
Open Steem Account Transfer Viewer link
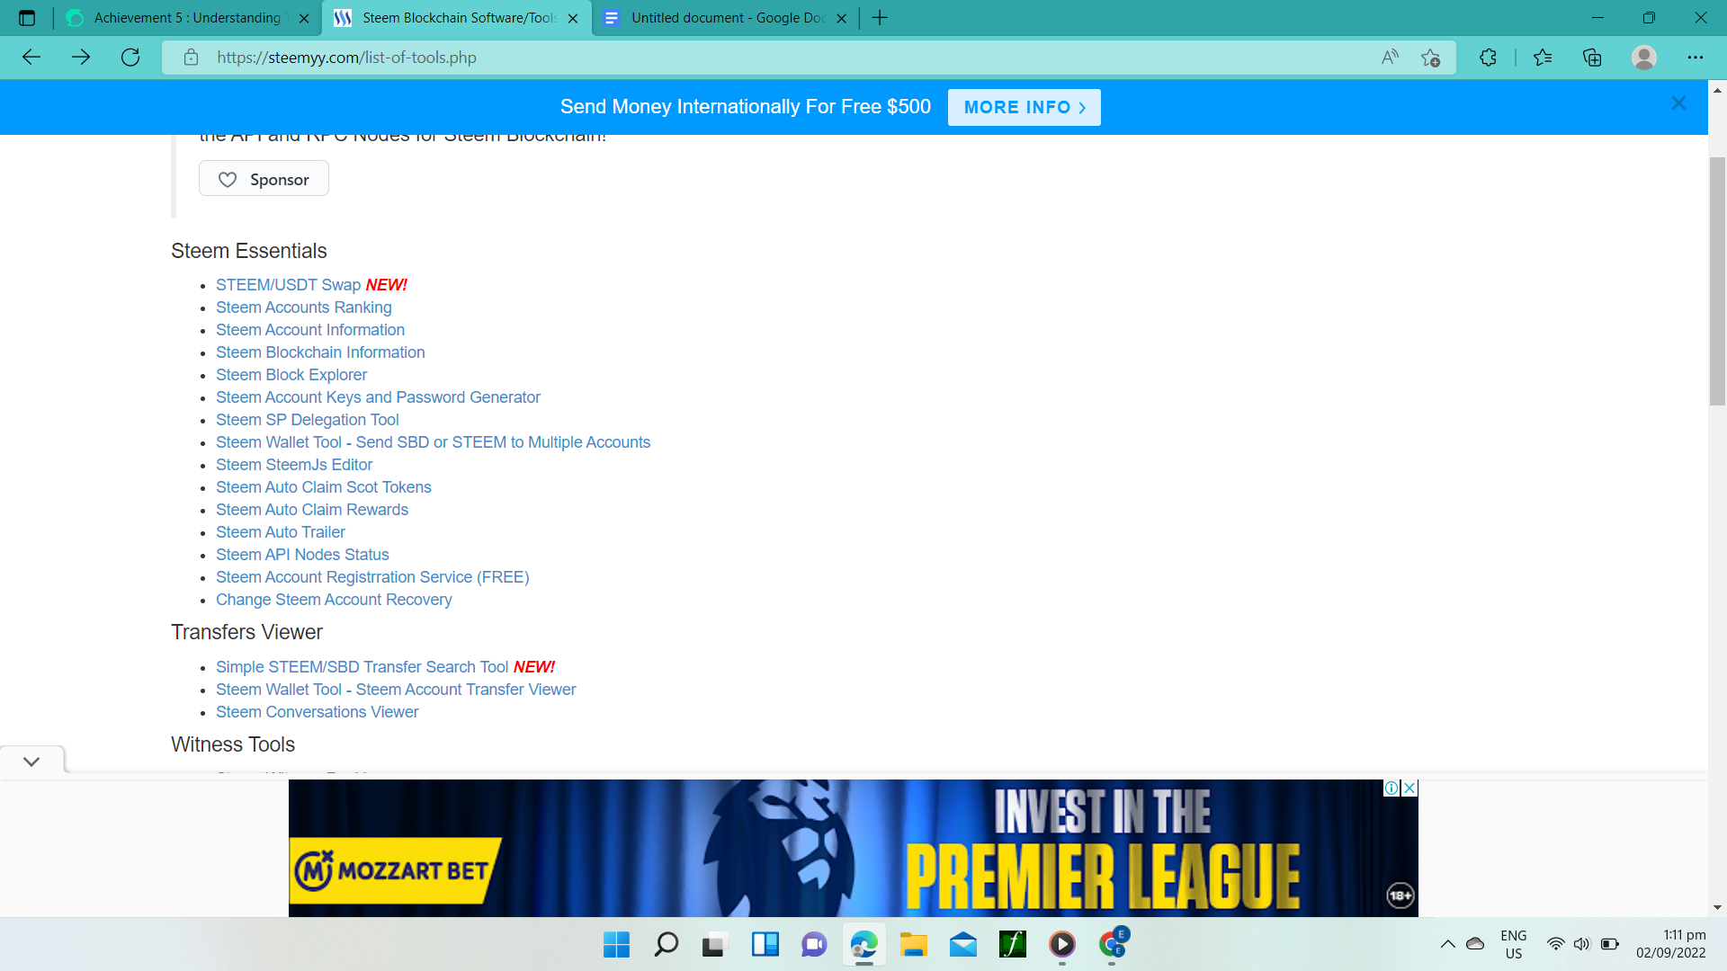pyautogui.click(x=396, y=690)
